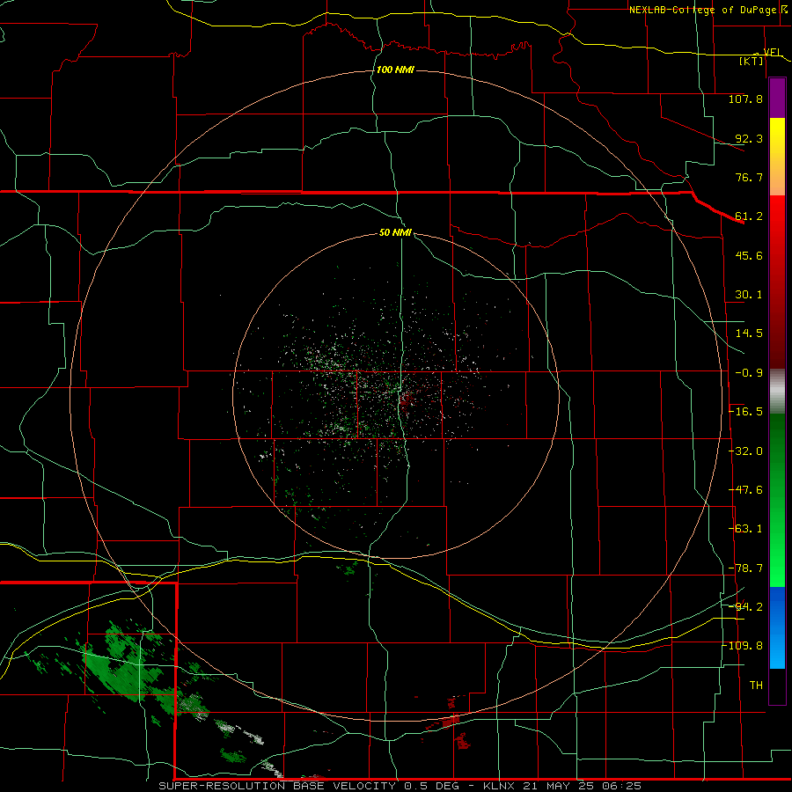Click the TH threshold label

(x=756, y=685)
